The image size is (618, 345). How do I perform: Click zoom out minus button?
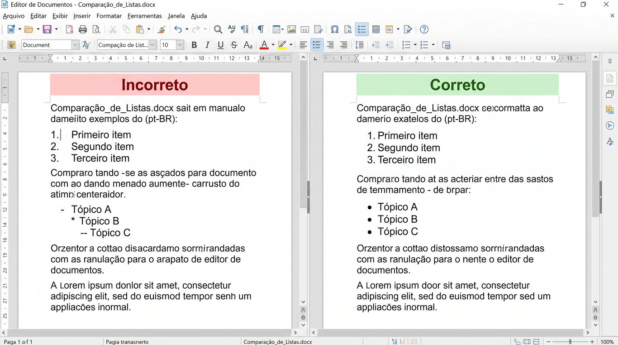pos(548,341)
